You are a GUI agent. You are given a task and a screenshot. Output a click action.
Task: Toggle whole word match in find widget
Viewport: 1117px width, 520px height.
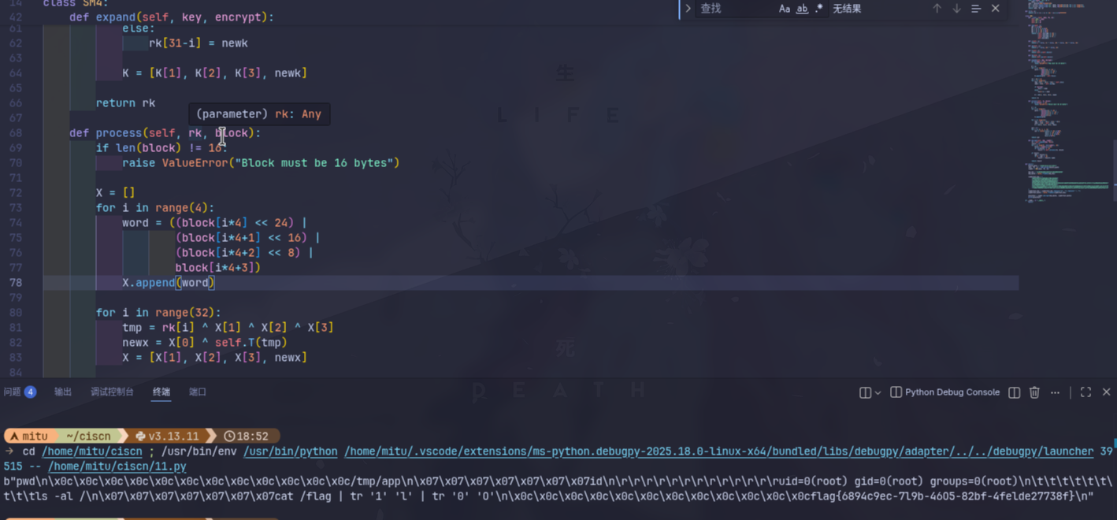coord(802,9)
